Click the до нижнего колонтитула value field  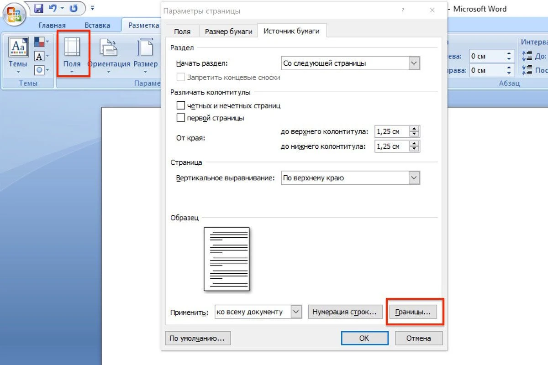tap(391, 146)
